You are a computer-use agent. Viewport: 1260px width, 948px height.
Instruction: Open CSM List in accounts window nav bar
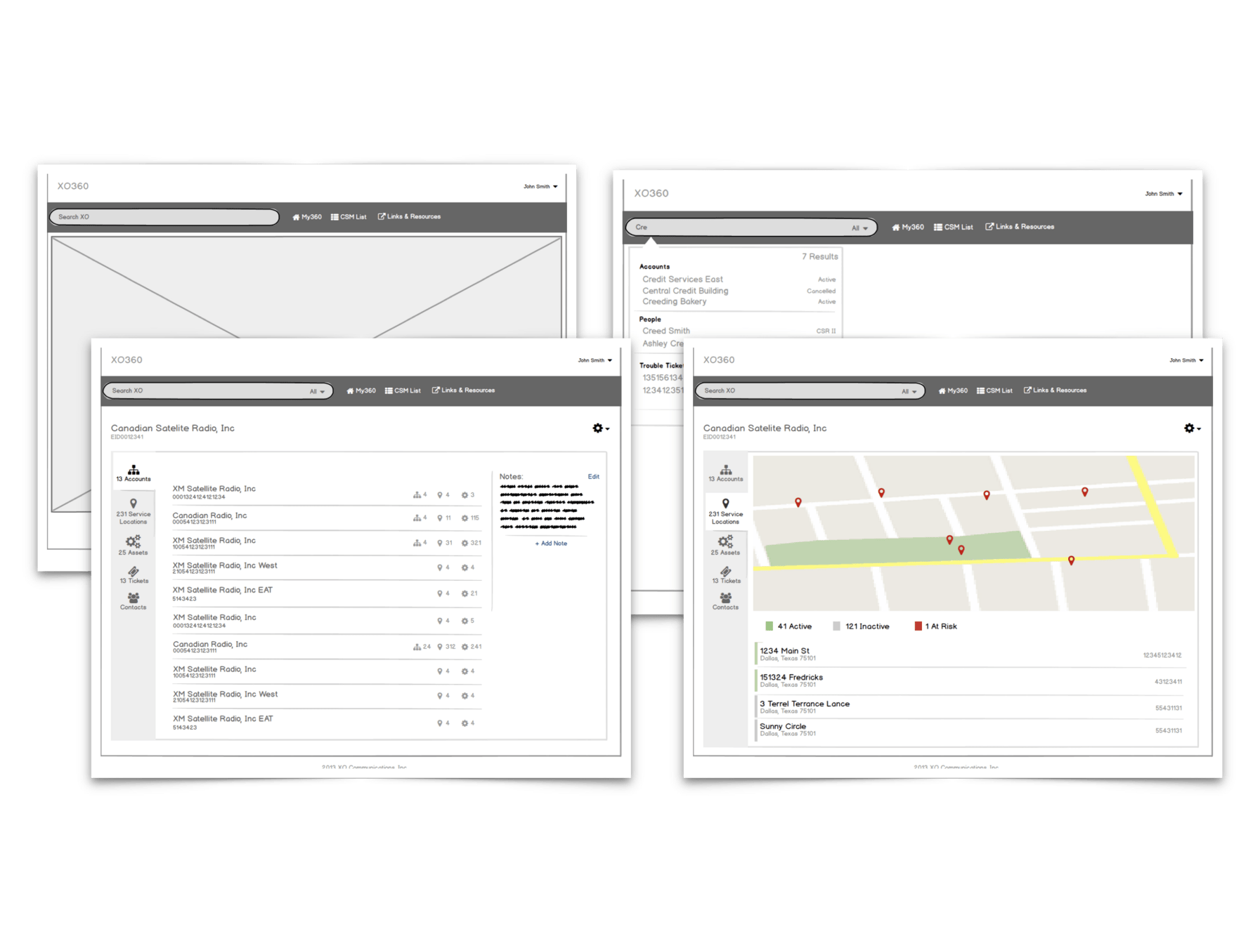(403, 390)
